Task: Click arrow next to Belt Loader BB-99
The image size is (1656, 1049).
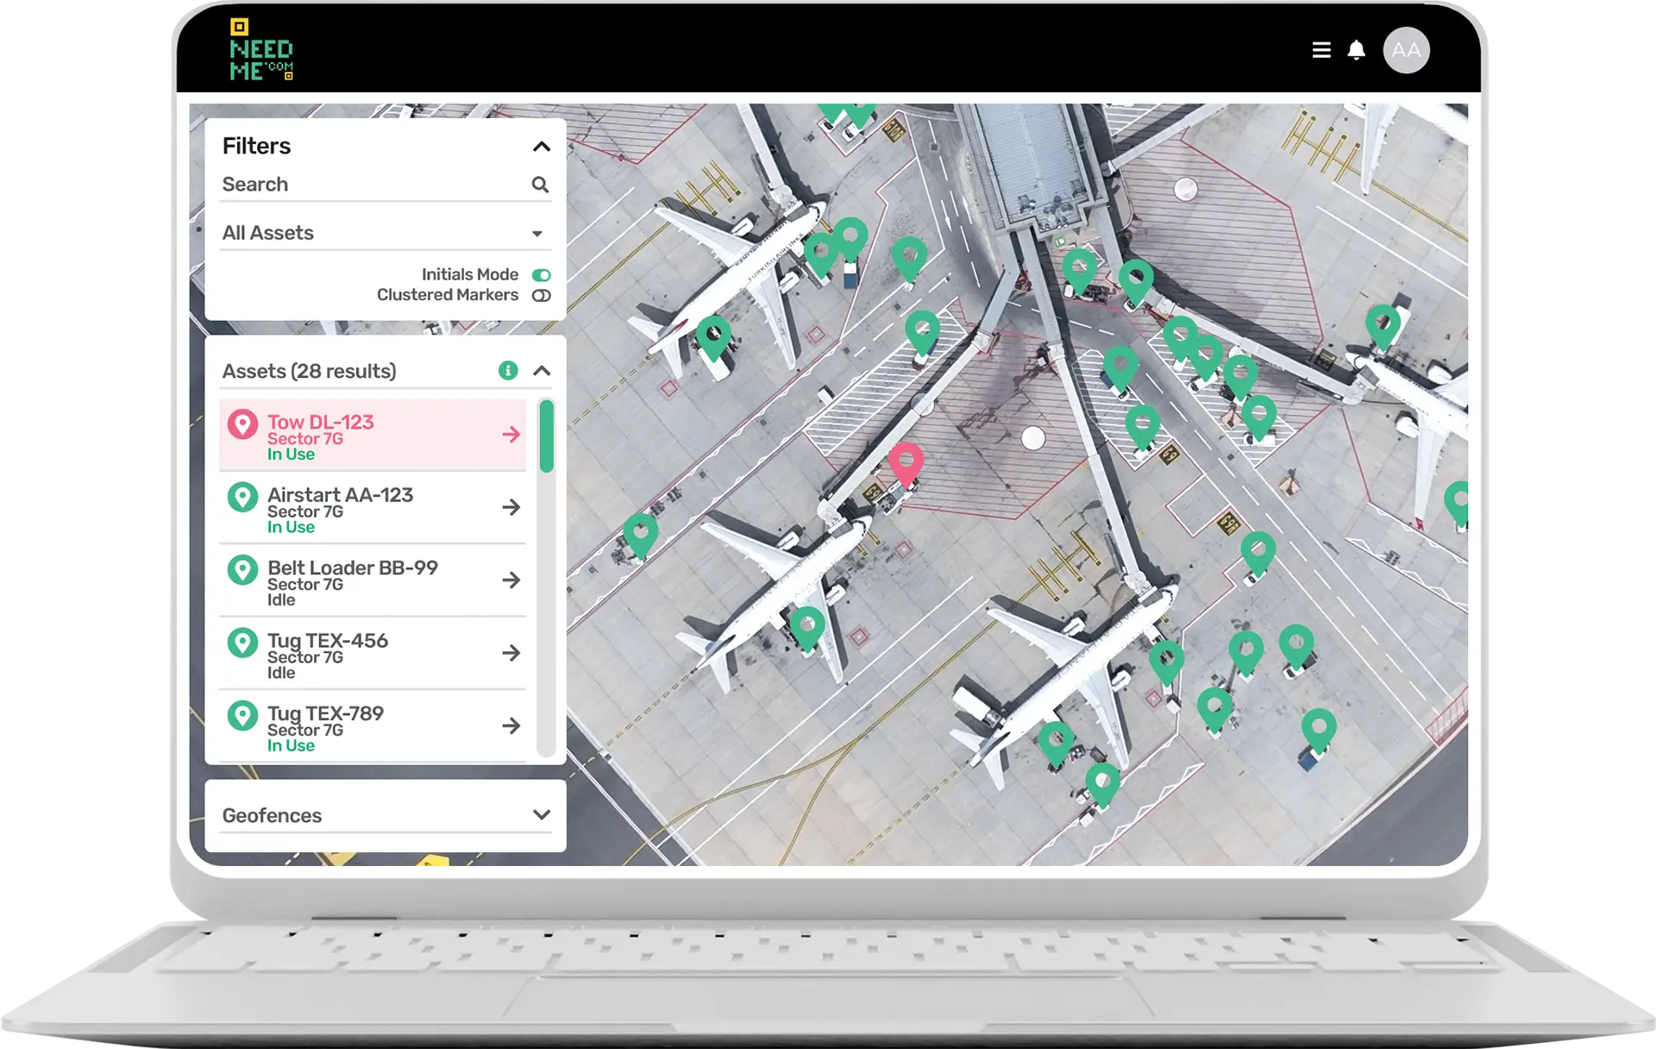Action: pyautogui.click(x=511, y=580)
